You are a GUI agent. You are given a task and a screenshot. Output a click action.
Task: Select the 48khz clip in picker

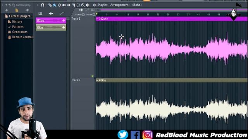tap(51, 27)
